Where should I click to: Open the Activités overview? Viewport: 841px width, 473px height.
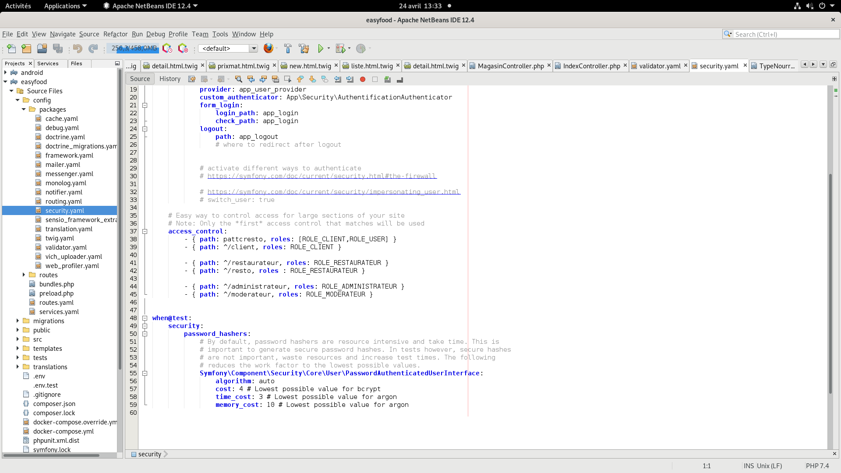tap(18, 6)
